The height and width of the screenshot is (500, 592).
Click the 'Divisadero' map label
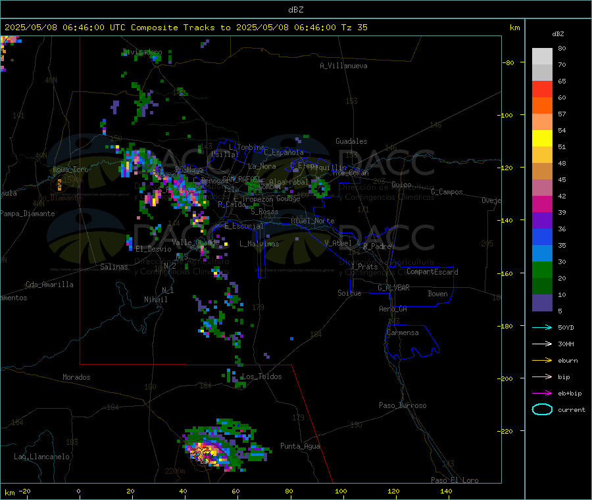click(142, 52)
